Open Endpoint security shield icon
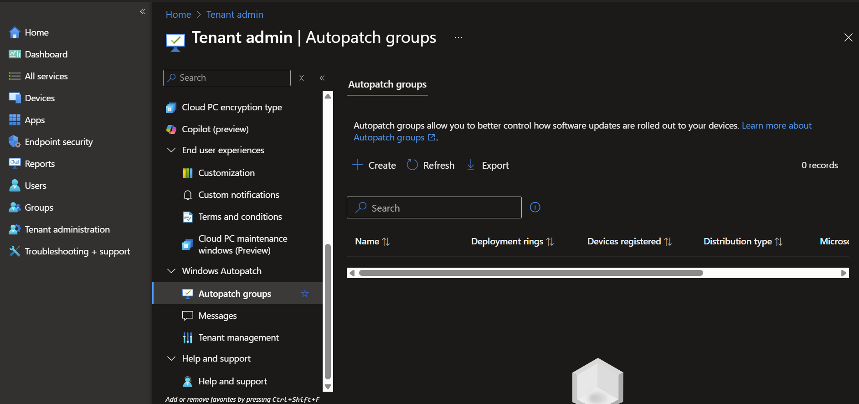859x404 pixels. pos(15,142)
